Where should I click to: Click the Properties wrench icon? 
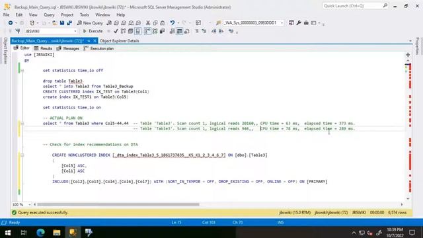click(x=299, y=23)
